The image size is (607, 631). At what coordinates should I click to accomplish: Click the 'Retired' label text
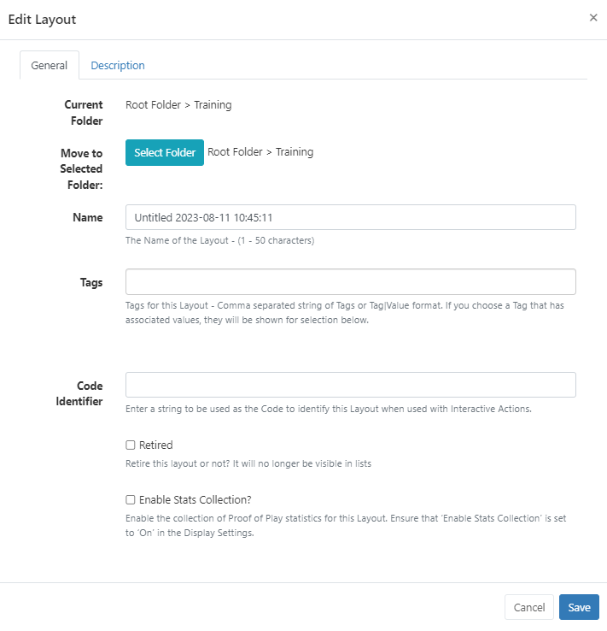(x=156, y=445)
